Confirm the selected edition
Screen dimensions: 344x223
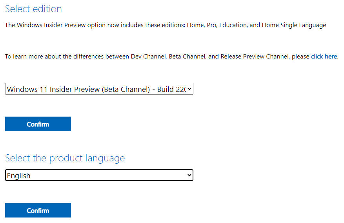tap(38, 124)
